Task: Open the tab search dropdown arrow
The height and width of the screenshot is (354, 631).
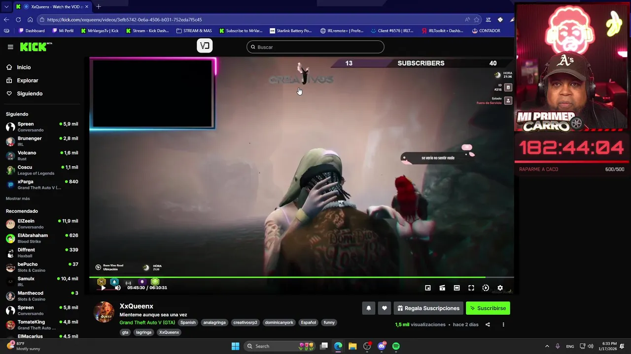Action: 6,7
